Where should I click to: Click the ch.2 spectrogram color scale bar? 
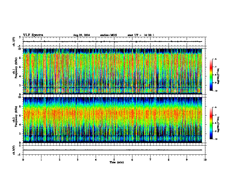point(211,123)
